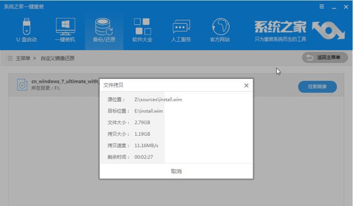Open the 备份/还原 backup restore section
Viewport: 353px width, 206px height.
point(104,30)
